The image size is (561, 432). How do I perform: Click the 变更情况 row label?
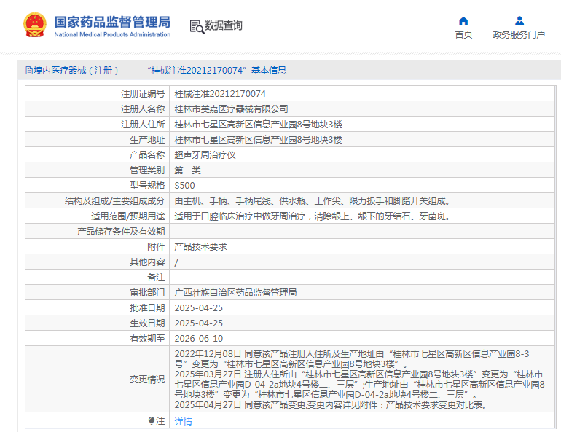147,380
